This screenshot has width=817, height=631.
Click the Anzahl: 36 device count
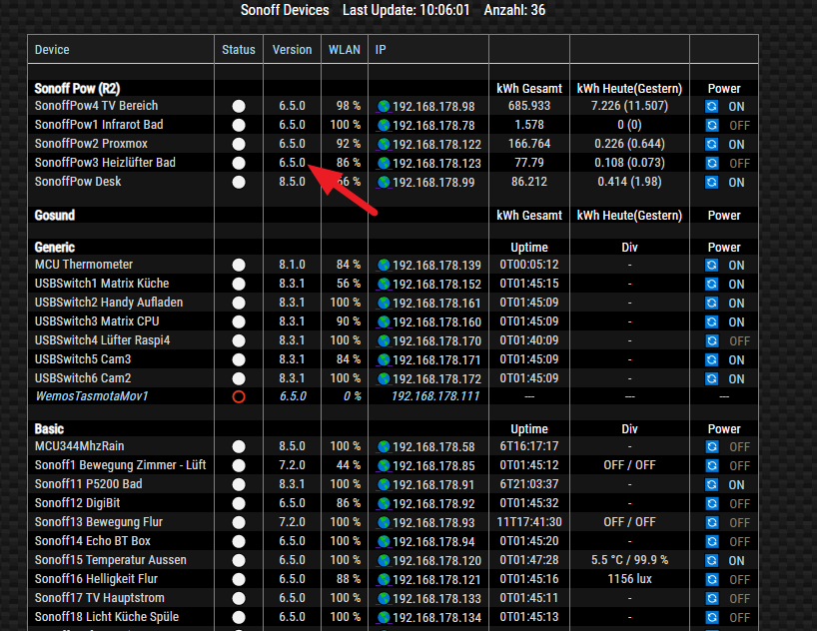coord(514,10)
